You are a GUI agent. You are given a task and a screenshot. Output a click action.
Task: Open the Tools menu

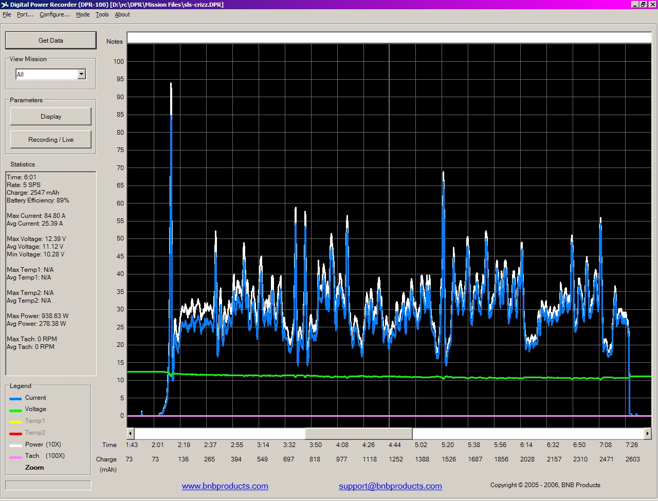[x=102, y=14]
